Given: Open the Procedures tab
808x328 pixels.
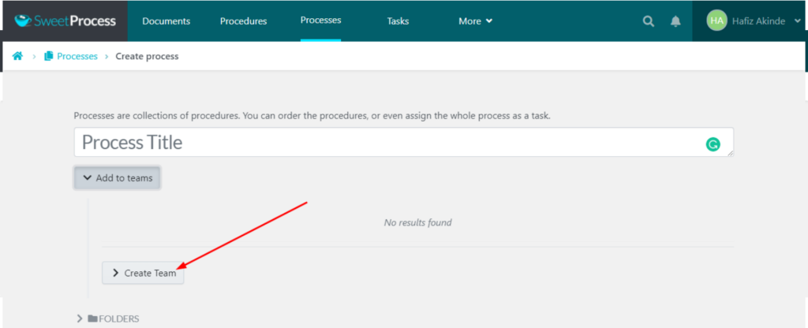Looking at the screenshot, I should click(x=243, y=21).
